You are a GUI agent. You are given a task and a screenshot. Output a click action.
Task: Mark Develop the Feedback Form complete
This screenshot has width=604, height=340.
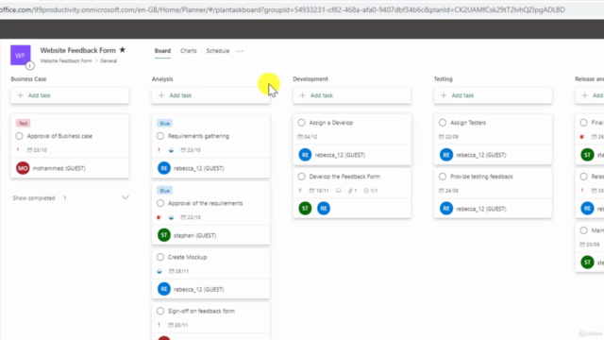[301, 177]
